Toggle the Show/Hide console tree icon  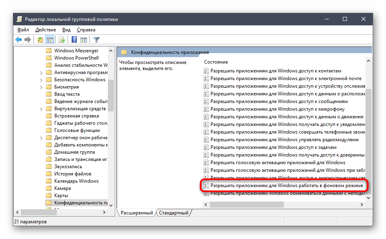[x=49, y=39]
